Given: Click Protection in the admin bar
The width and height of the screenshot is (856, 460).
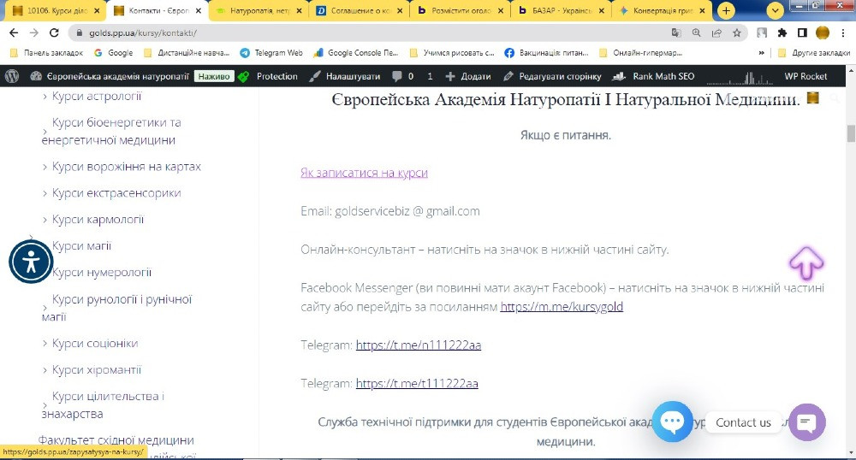Looking at the screenshot, I should pyautogui.click(x=276, y=76).
